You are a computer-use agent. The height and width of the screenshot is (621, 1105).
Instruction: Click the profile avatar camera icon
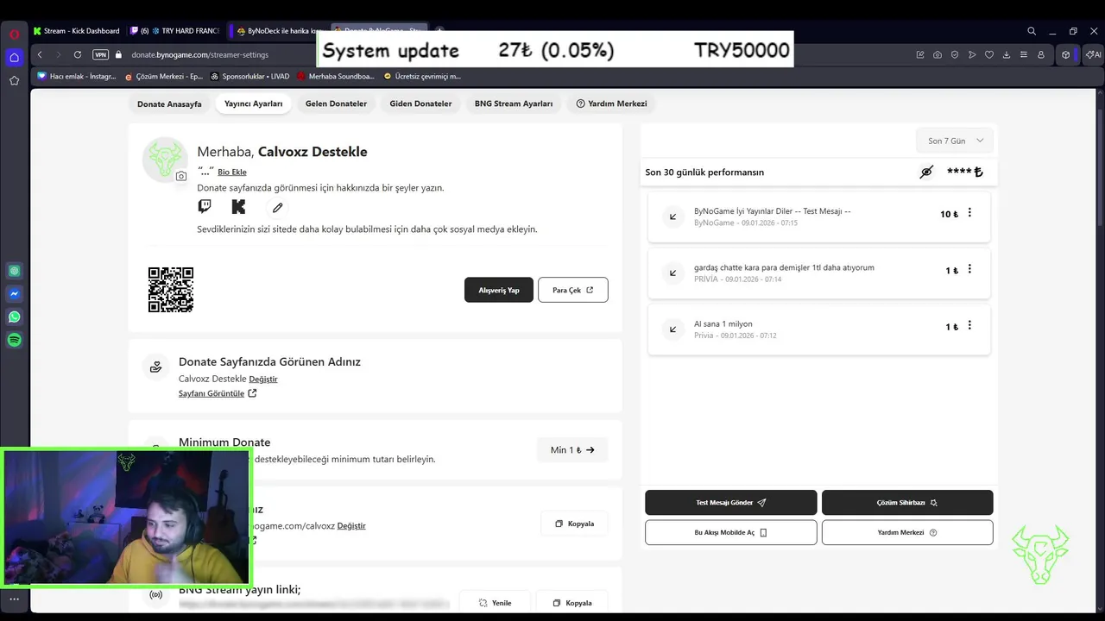pyautogui.click(x=180, y=176)
